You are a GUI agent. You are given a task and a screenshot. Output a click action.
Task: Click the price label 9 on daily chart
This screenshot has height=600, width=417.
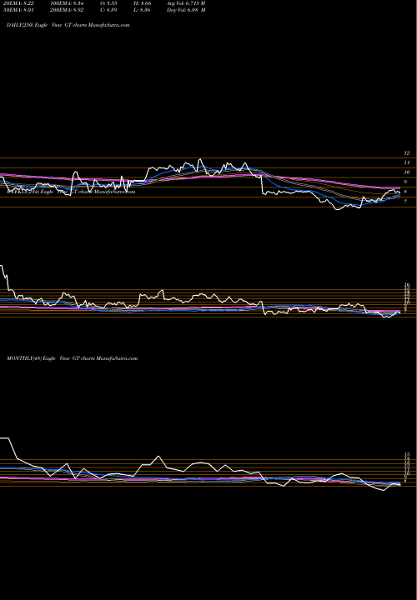pos(405,182)
